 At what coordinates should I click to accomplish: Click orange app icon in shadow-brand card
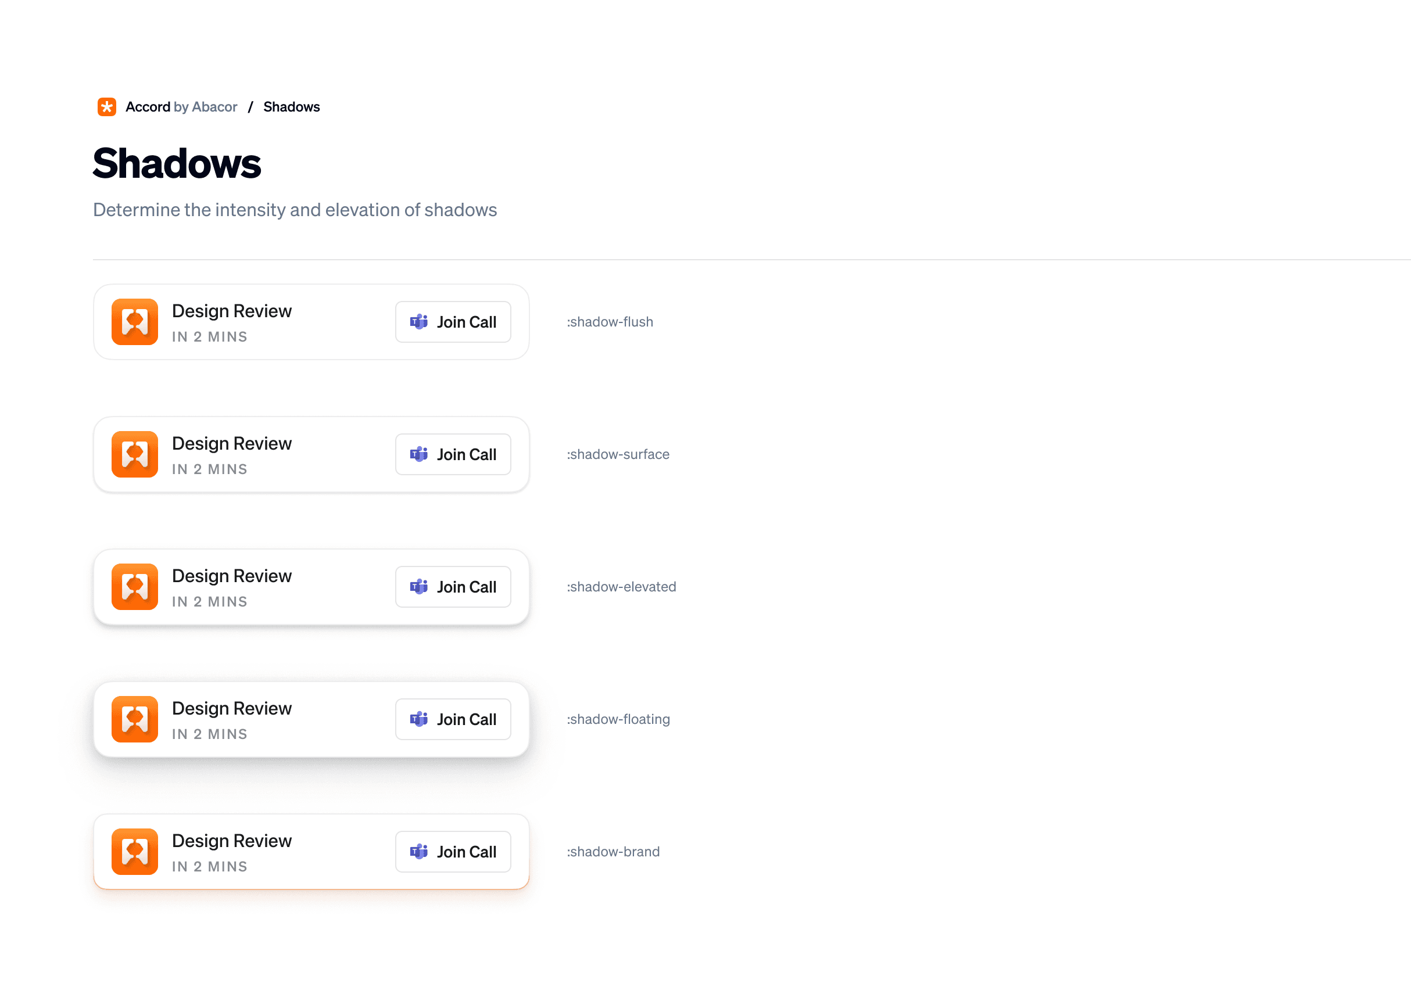(135, 852)
